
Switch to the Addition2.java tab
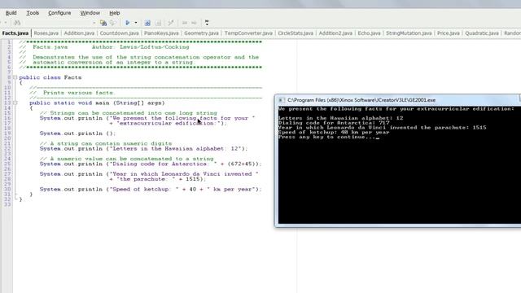335,33
